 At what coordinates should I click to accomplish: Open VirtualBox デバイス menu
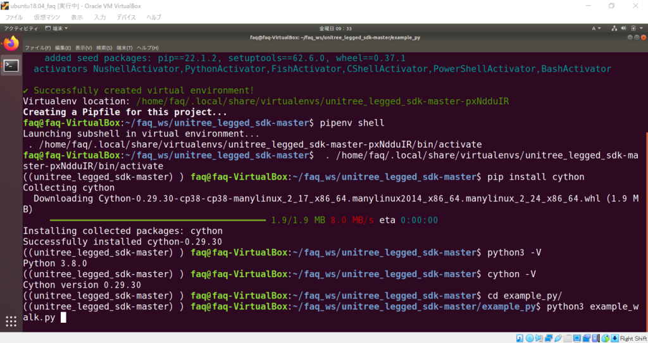point(126,17)
